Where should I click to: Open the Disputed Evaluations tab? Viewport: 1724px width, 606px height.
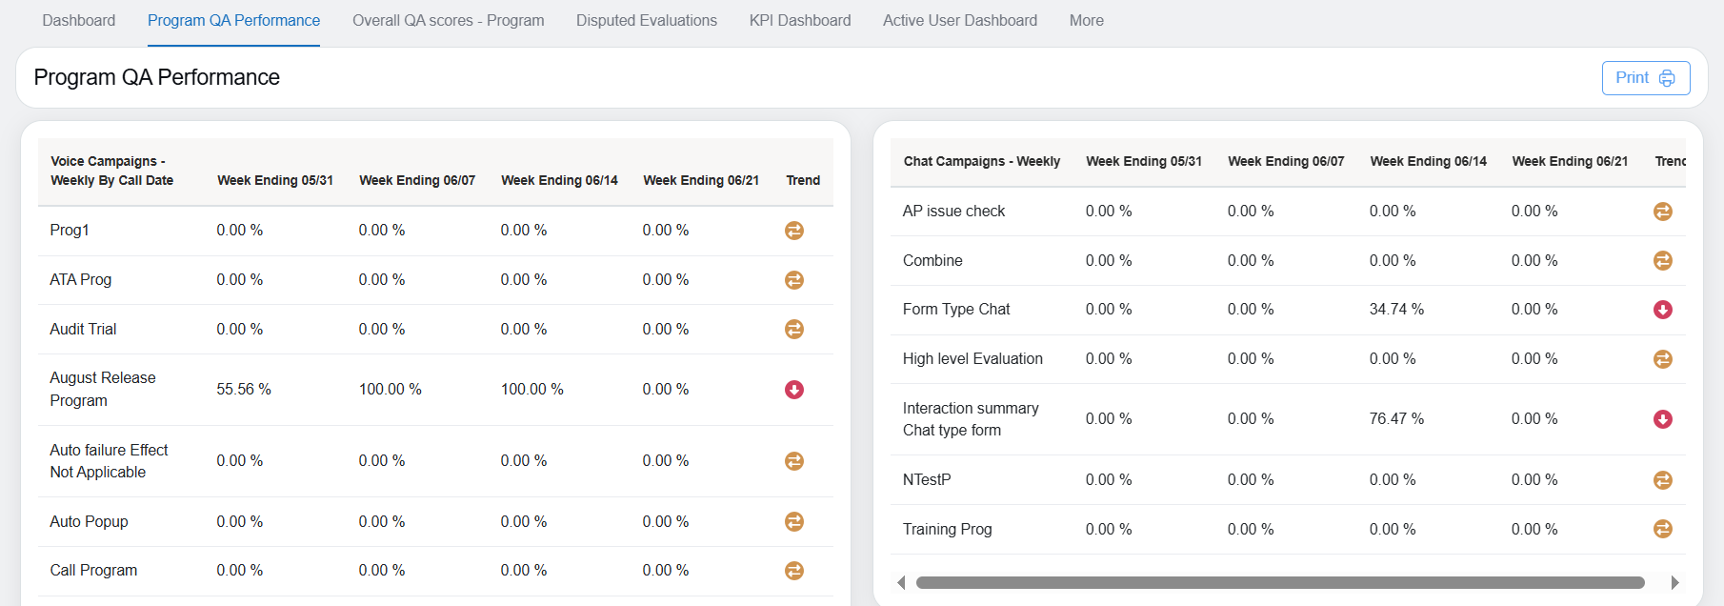coord(646,21)
